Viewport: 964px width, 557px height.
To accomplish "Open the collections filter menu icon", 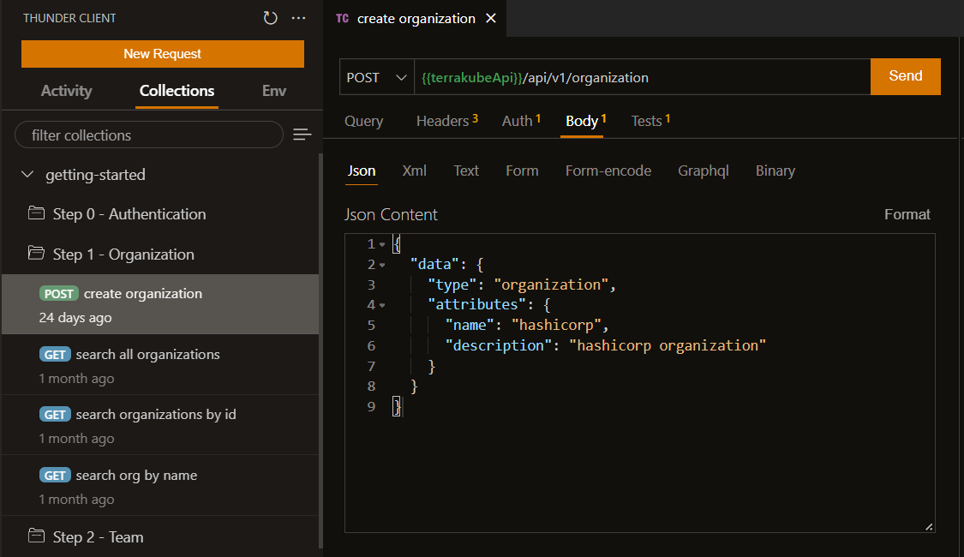I will pos(302,135).
